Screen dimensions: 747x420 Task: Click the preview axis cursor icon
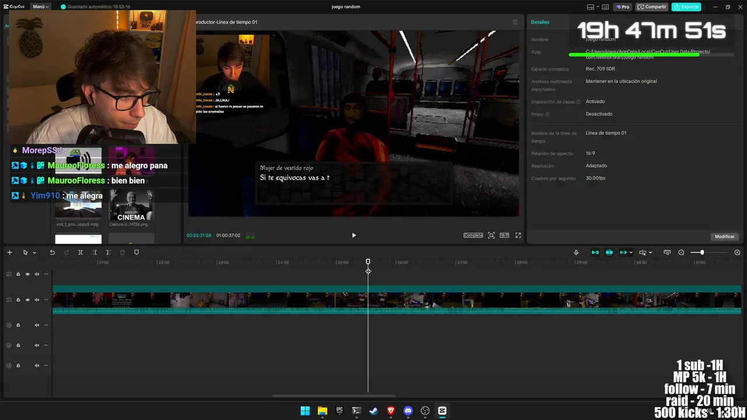click(643, 253)
